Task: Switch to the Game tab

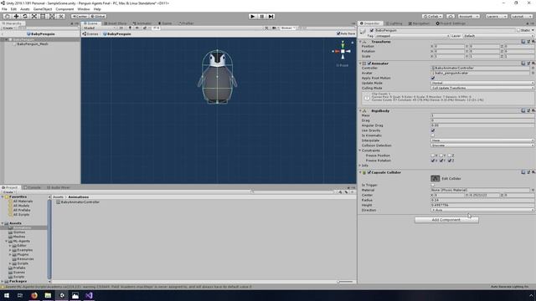Action: pyautogui.click(x=165, y=23)
